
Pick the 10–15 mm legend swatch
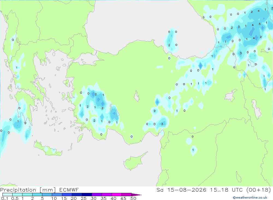(x=57, y=195)
